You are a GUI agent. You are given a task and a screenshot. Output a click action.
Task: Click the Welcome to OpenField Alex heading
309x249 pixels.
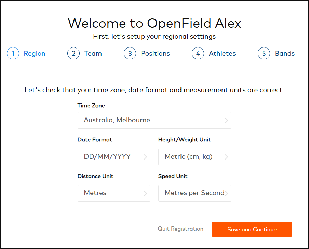click(x=154, y=23)
